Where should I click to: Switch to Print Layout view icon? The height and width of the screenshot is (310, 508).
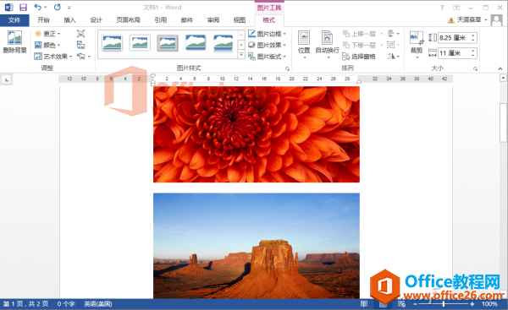click(383, 304)
